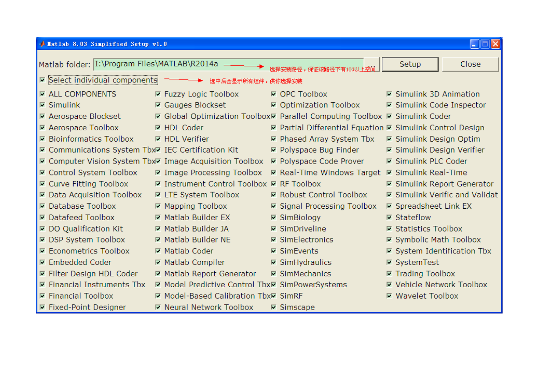
Task: Toggle the HDL Coder checkbox
Action: click(x=158, y=128)
